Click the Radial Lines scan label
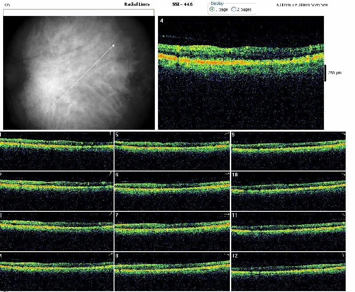Image resolution: width=355 pixels, height=292 pixels. click(x=137, y=4)
